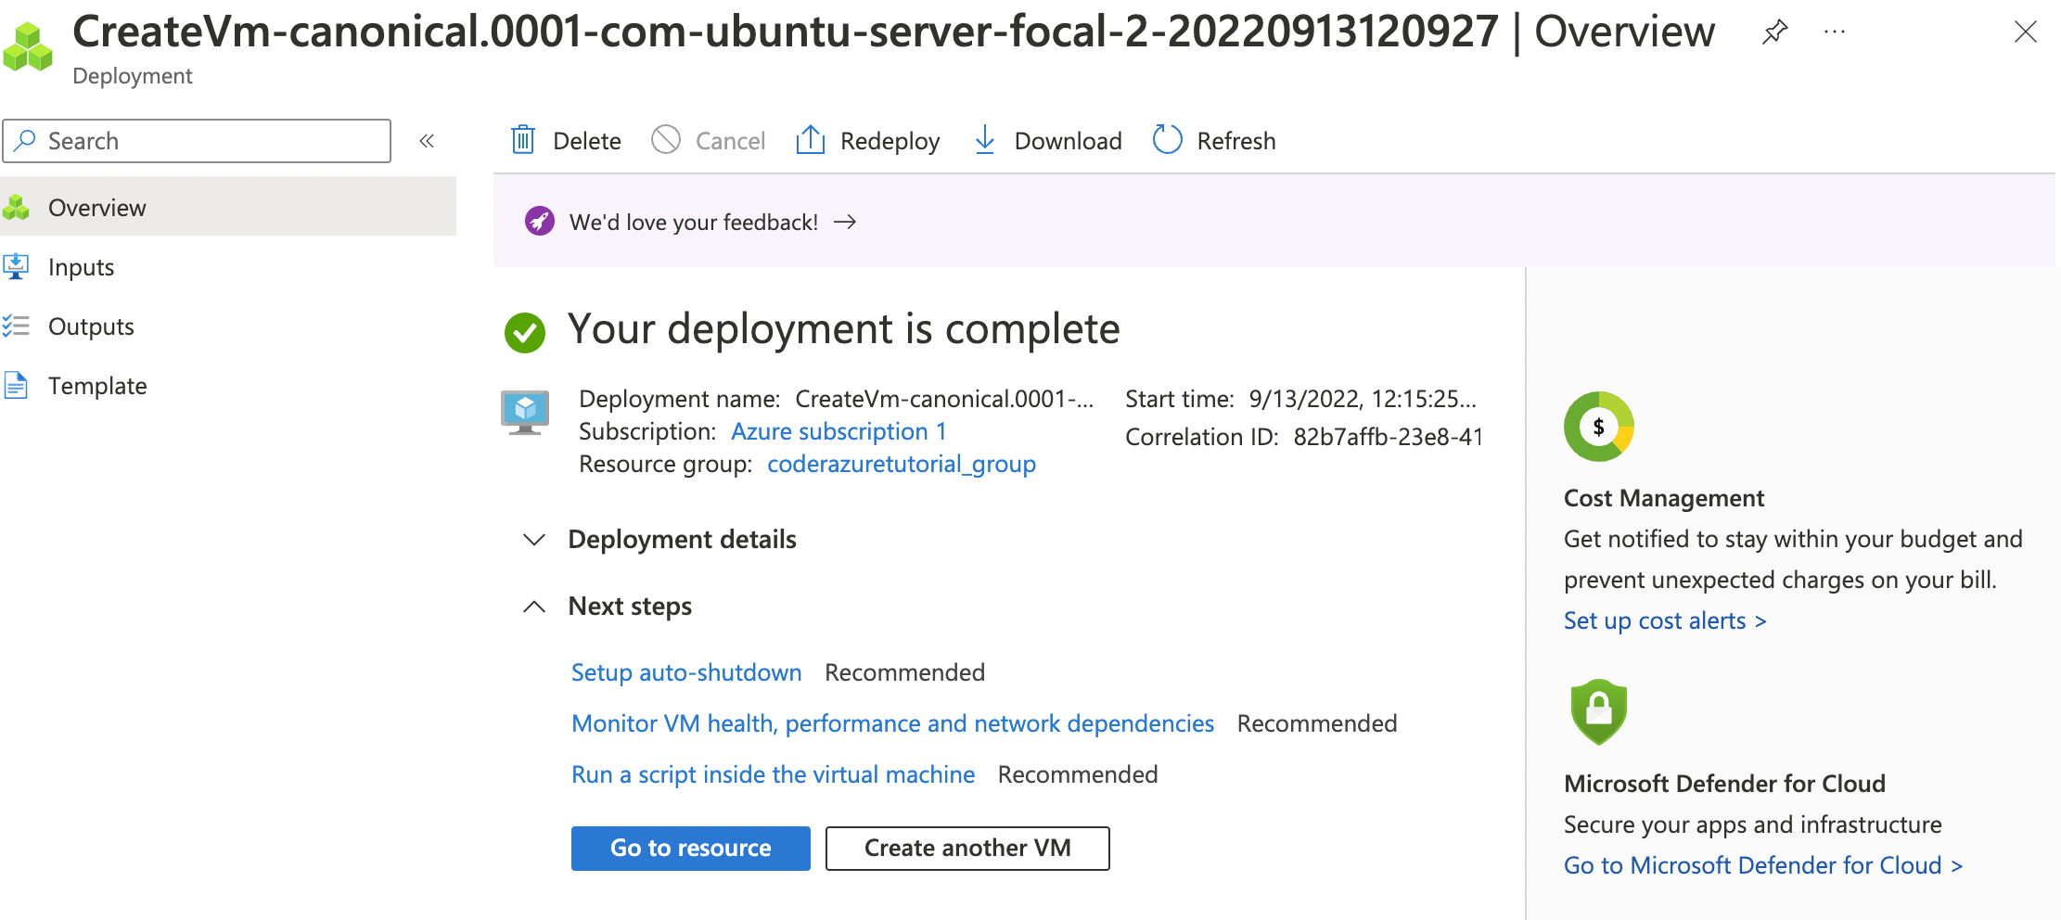Open the coderazuretutorial_group resource group link
Image resolution: width=2061 pixels, height=920 pixels.
[x=901, y=464]
